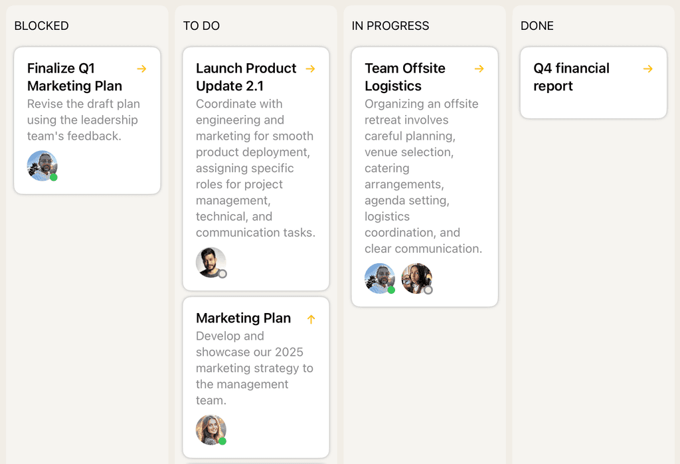The width and height of the screenshot is (680, 464).
Task: Click the bearded man avatar on Launch Product Update
Action: tap(211, 263)
